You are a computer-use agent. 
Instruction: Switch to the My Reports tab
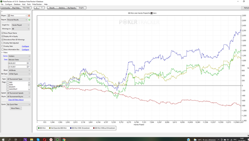click(71, 7)
